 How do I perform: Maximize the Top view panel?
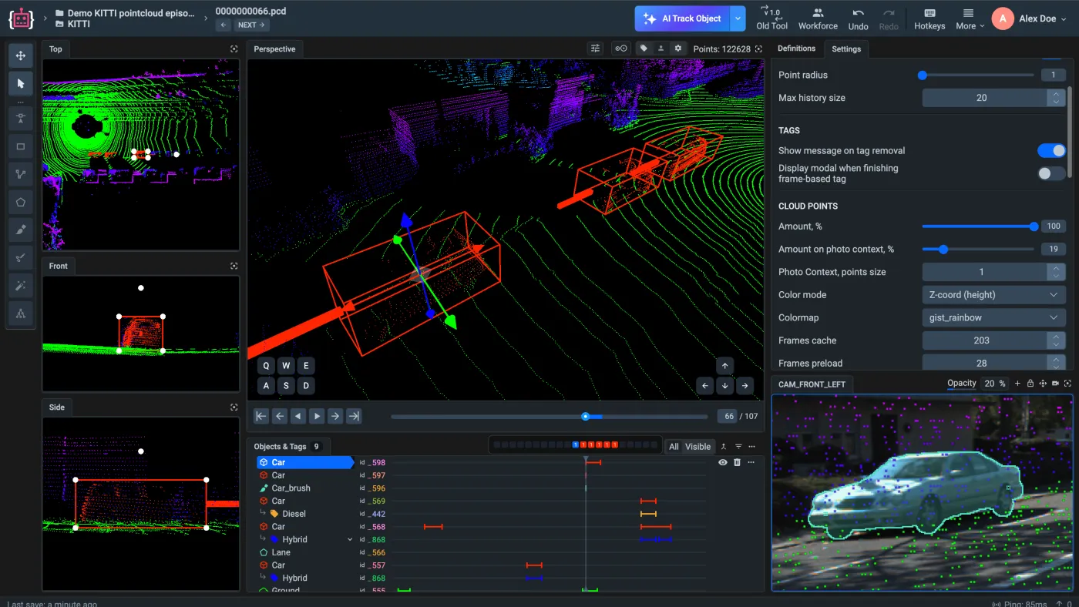(x=234, y=49)
